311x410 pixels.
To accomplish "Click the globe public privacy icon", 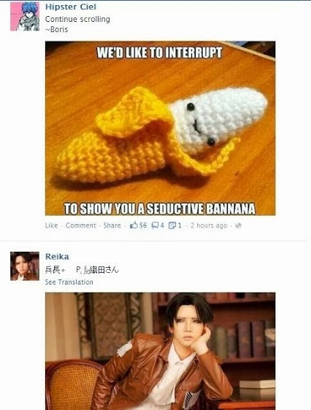I will (238, 225).
